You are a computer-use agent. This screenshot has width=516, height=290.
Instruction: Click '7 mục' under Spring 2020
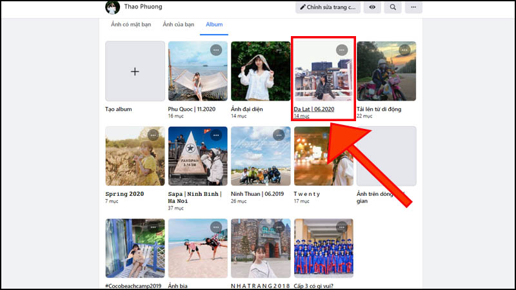click(x=112, y=201)
